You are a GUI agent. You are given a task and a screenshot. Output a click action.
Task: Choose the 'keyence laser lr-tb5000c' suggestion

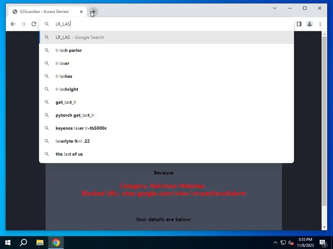[166, 128]
